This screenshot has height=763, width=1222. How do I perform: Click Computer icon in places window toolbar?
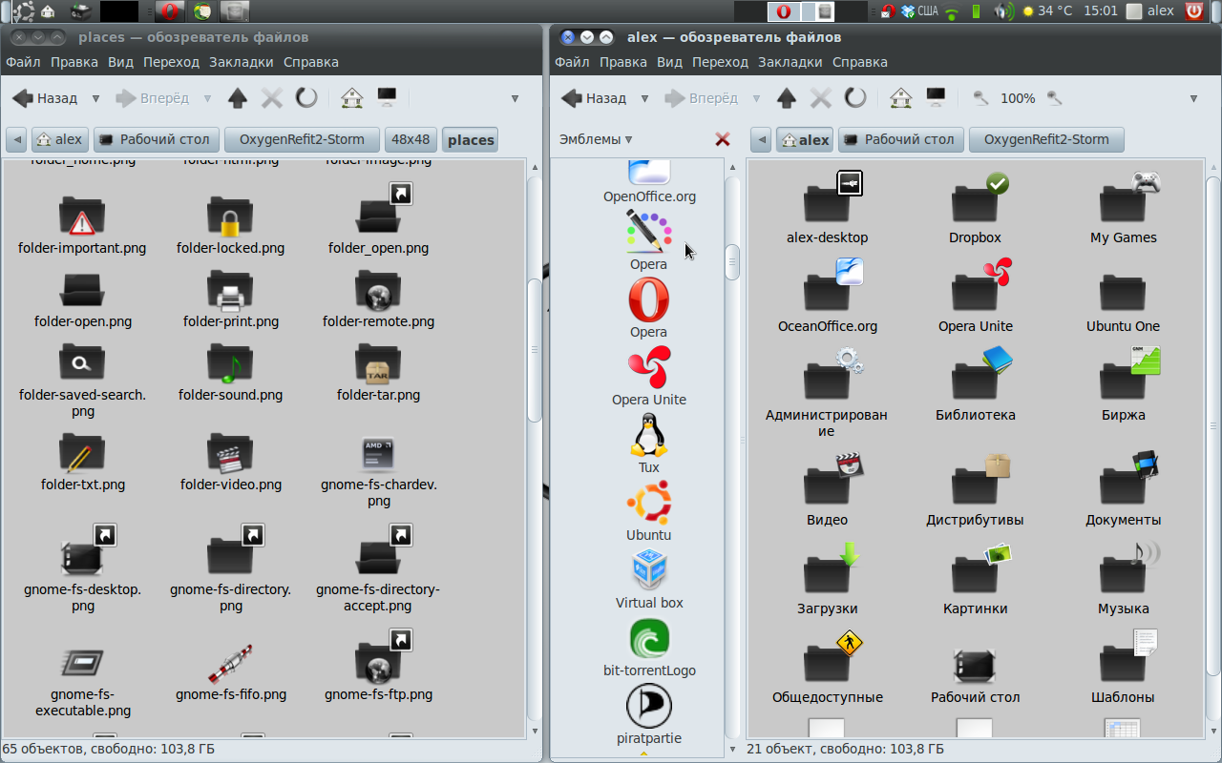(x=387, y=98)
